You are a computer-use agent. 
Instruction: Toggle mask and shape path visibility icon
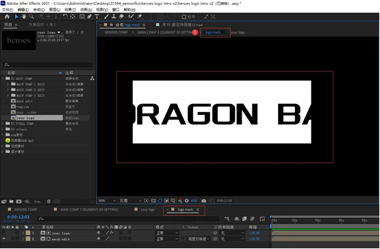click(x=160, y=201)
